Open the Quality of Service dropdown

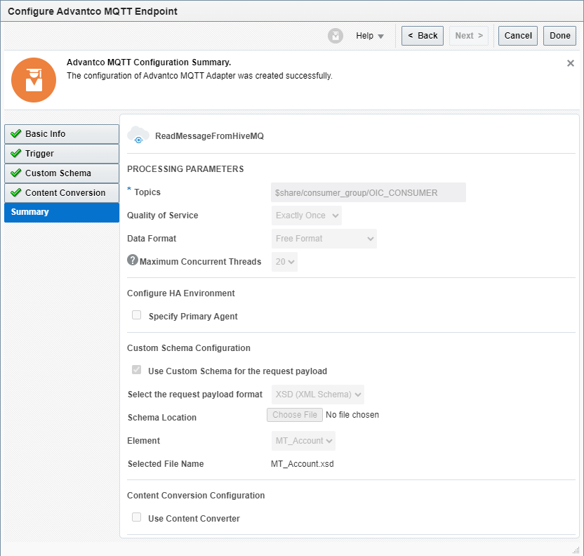point(307,216)
